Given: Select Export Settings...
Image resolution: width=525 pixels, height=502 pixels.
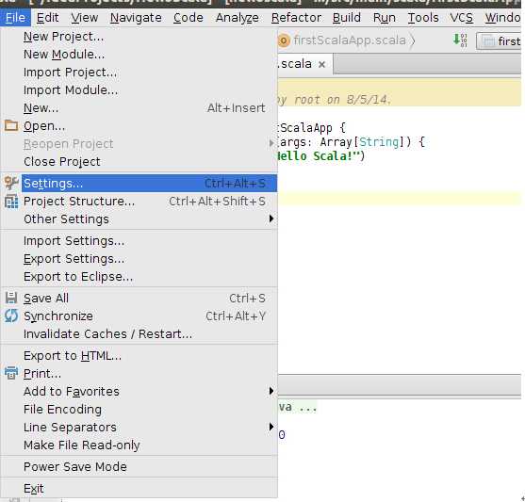Looking at the screenshot, I should (139, 259).
